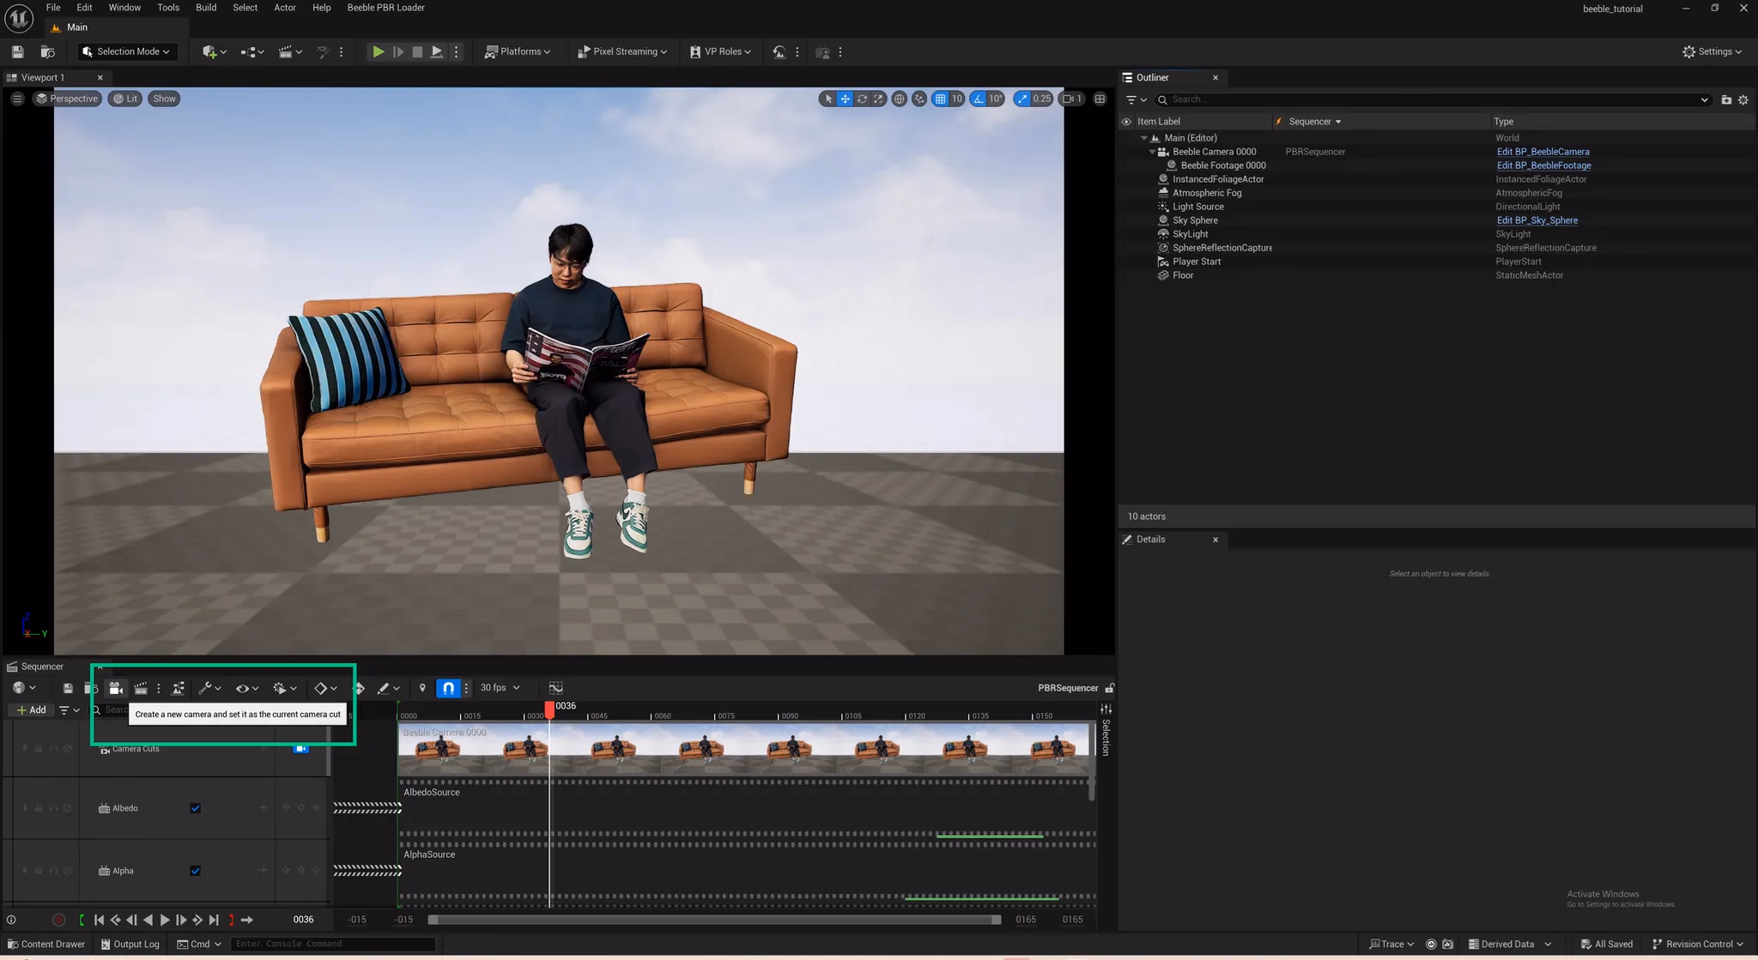Open the Content Drawer

47,944
